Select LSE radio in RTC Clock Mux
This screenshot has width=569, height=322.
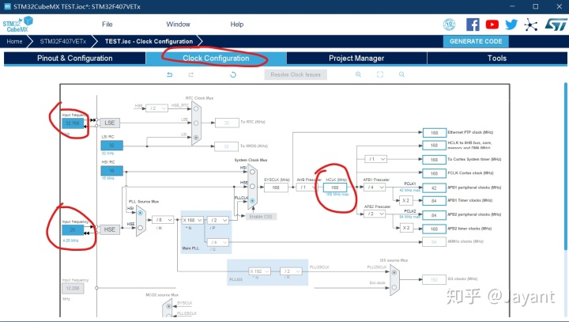pyautogui.click(x=196, y=123)
